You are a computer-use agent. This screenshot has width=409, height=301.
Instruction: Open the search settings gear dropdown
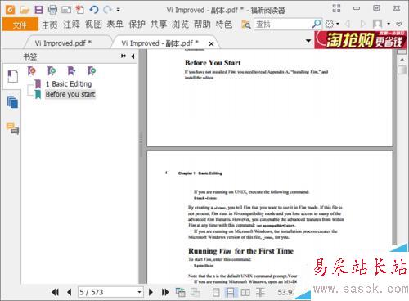[x=332, y=24]
